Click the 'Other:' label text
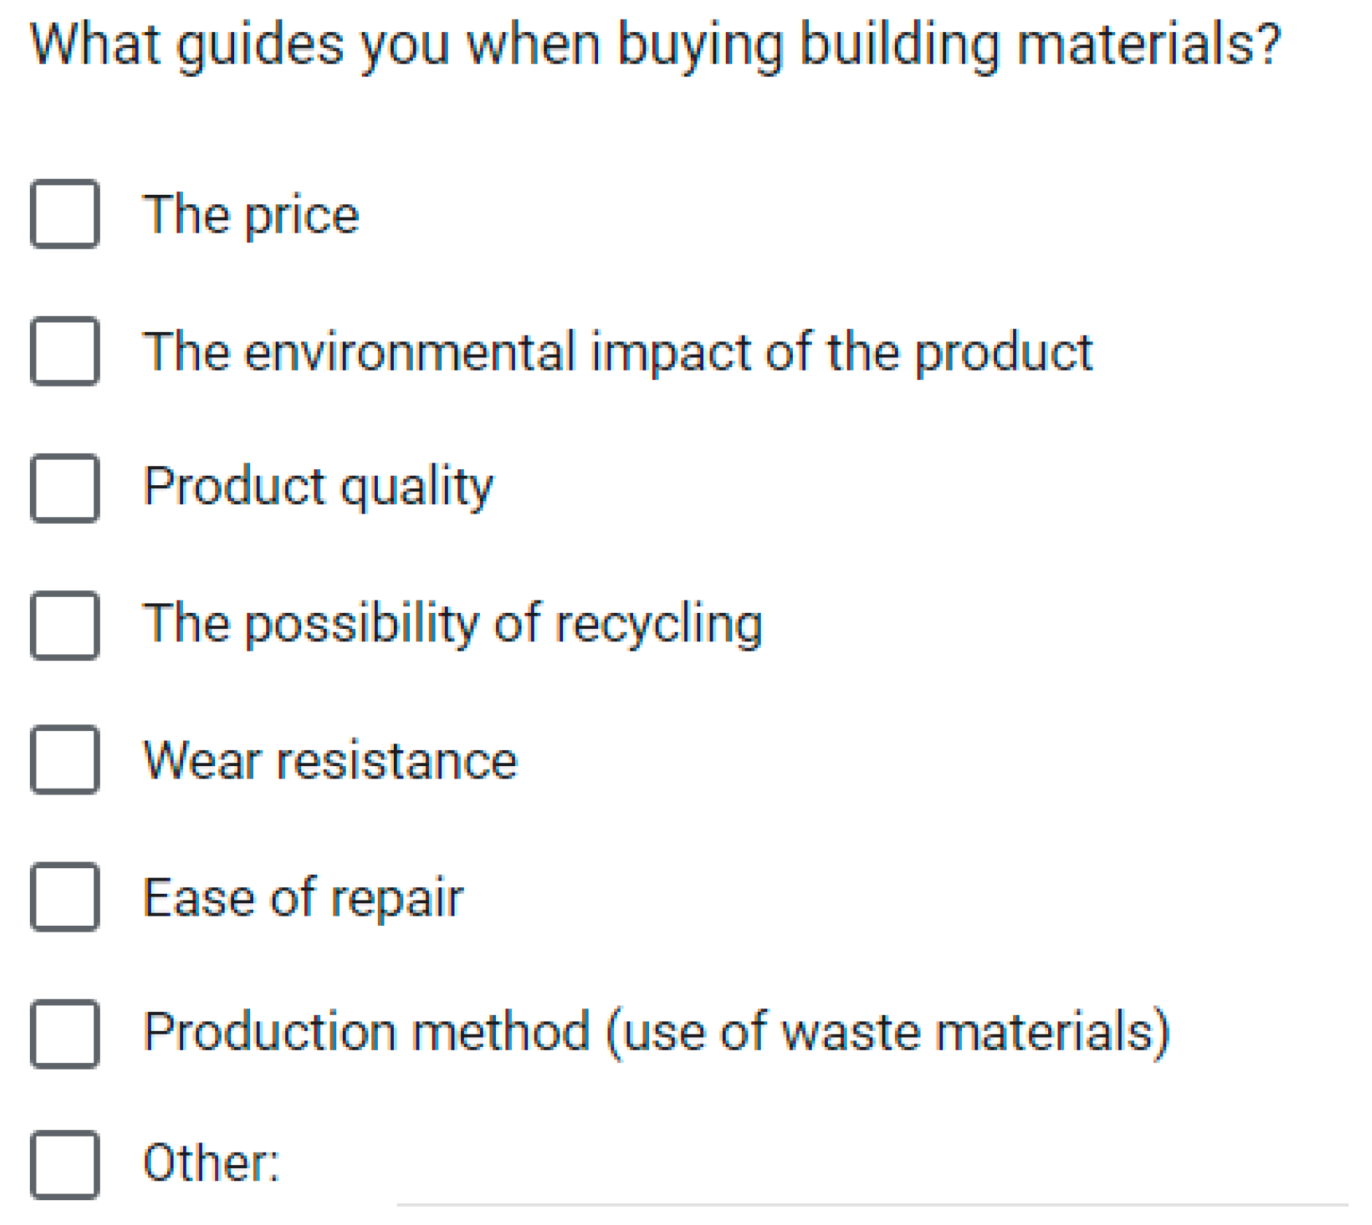 pyautogui.click(x=212, y=1162)
